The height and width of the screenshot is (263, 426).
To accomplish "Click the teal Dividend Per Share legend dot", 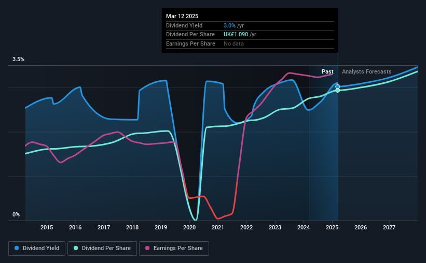I will 76,248.
